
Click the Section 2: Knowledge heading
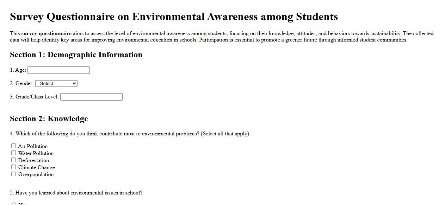tap(49, 118)
